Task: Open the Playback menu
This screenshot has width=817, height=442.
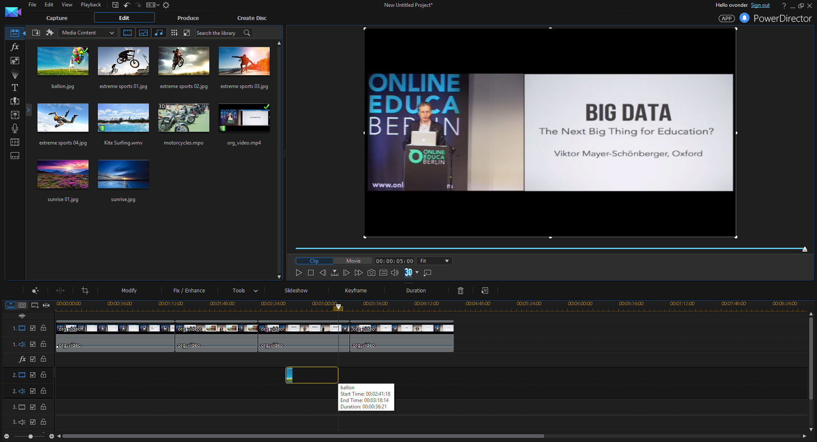Action: pyautogui.click(x=91, y=5)
